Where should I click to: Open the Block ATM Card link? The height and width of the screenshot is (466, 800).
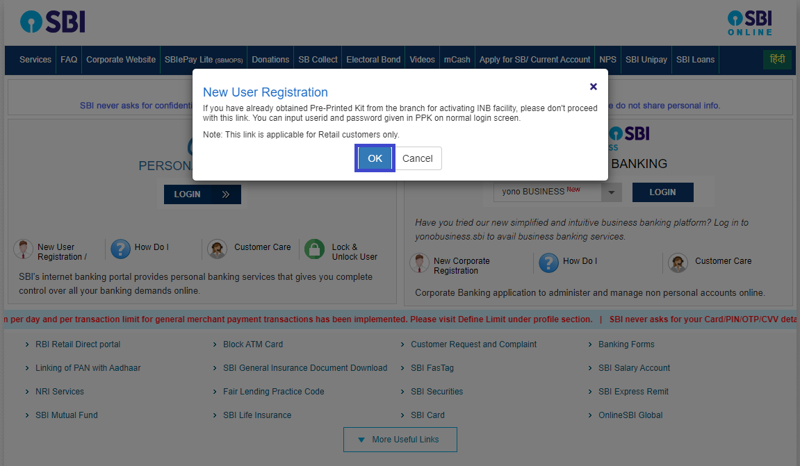tap(253, 344)
